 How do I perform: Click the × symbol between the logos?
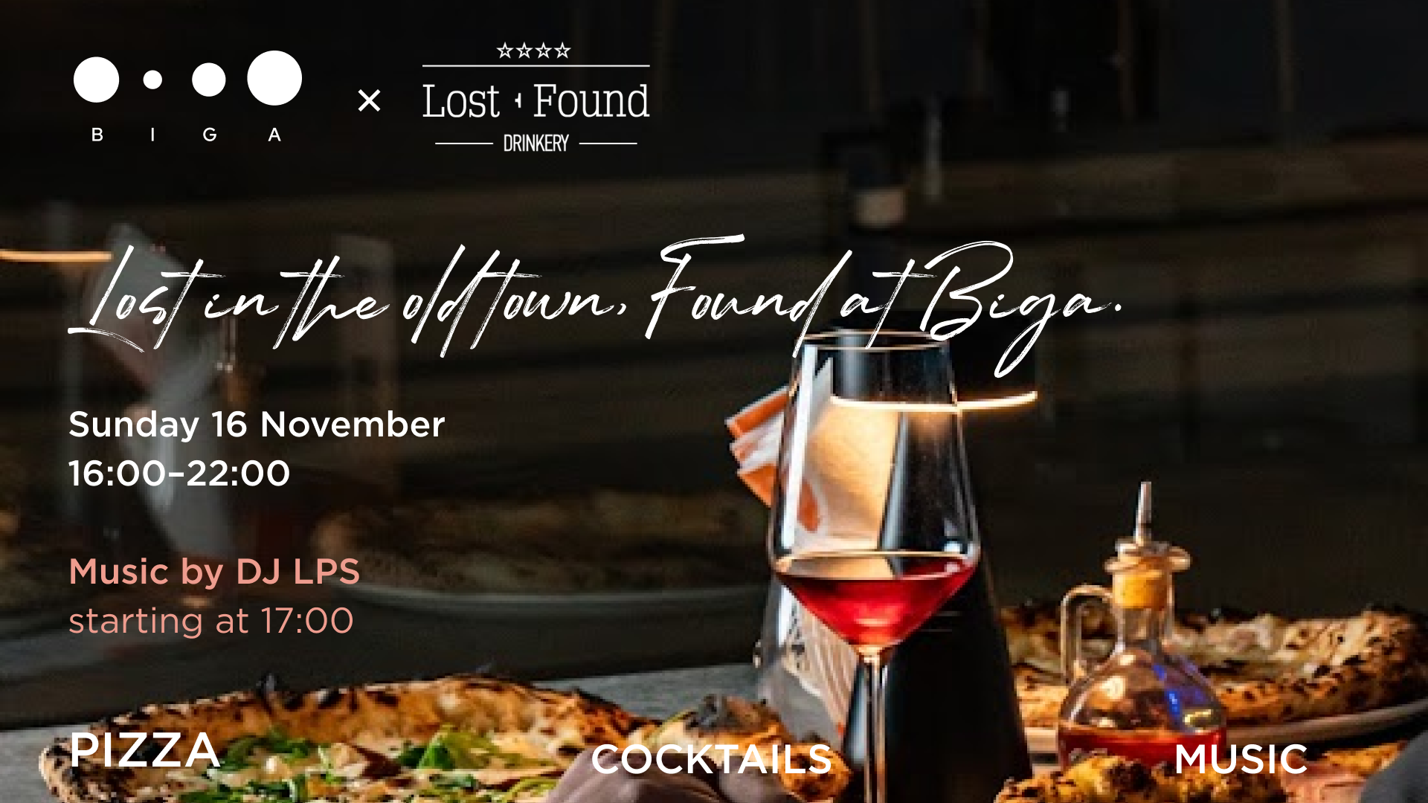coord(369,100)
